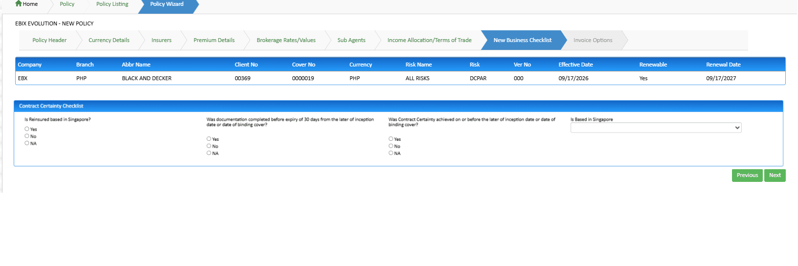Screen dimensions: 798x266
Task: Open the Sub Agents step
Action: coord(352,40)
